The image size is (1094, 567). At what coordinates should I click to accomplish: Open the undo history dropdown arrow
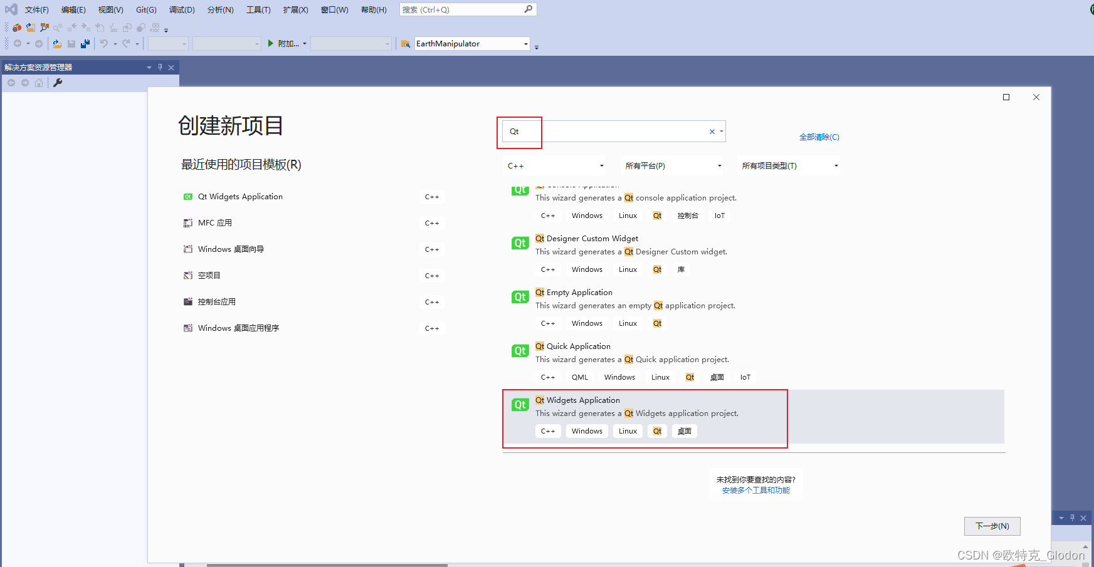click(x=115, y=44)
